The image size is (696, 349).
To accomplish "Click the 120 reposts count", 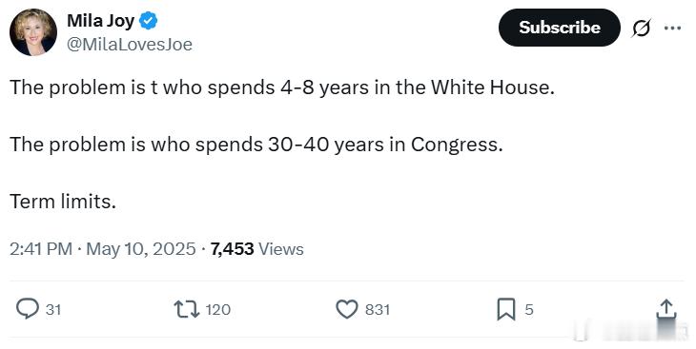I will [x=218, y=310].
